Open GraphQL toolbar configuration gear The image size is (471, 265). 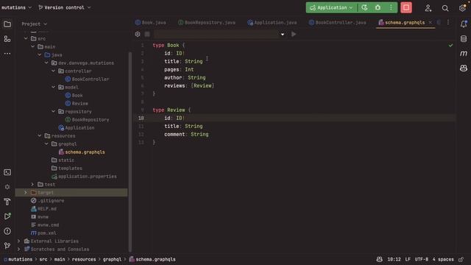click(x=138, y=35)
